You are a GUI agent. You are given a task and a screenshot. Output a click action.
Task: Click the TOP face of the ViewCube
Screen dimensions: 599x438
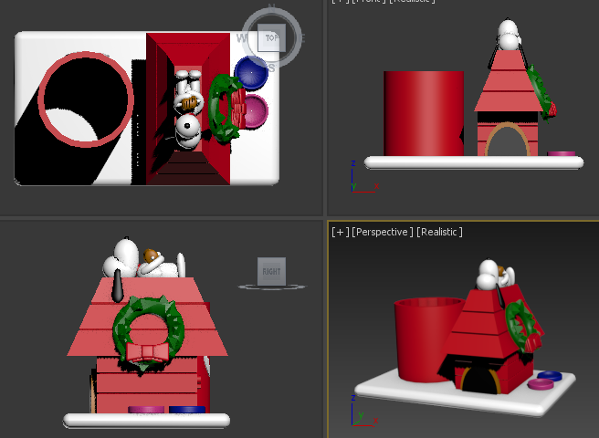tap(271, 37)
